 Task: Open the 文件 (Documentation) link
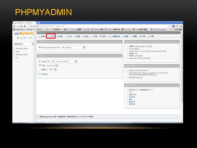point(131,92)
